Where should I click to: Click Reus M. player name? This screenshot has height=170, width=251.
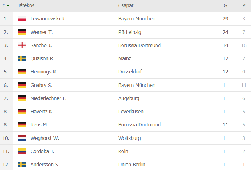tap(39, 125)
